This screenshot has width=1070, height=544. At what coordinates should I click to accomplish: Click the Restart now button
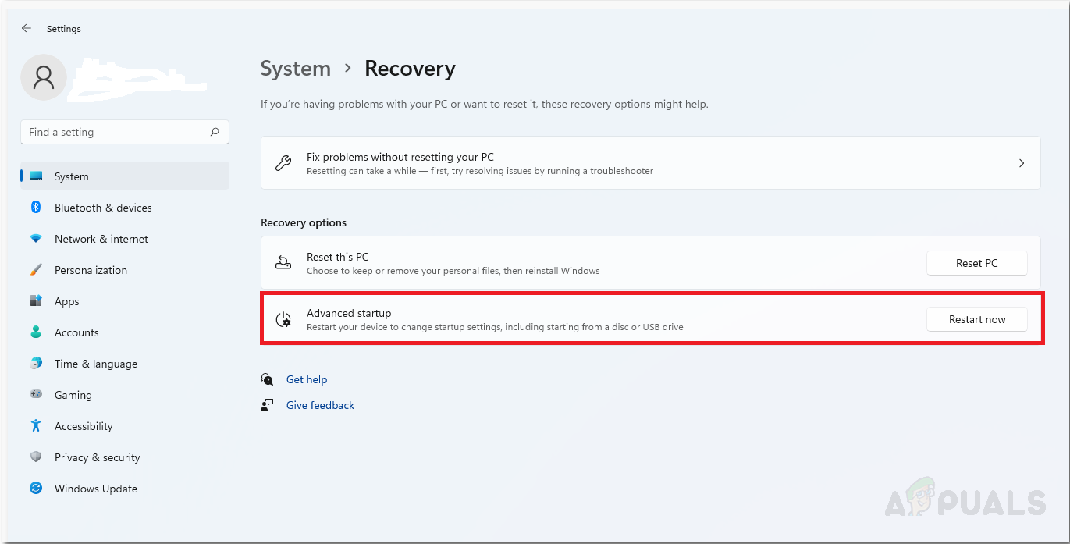pos(976,319)
